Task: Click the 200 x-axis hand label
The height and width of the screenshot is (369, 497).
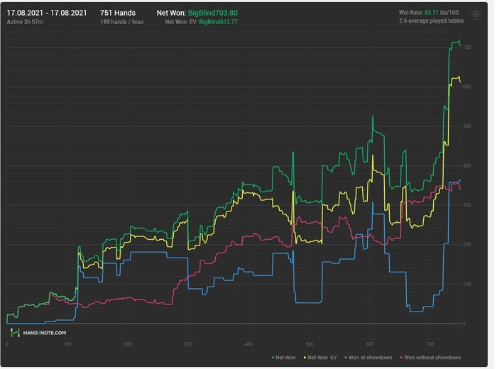Action: point(128,344)
